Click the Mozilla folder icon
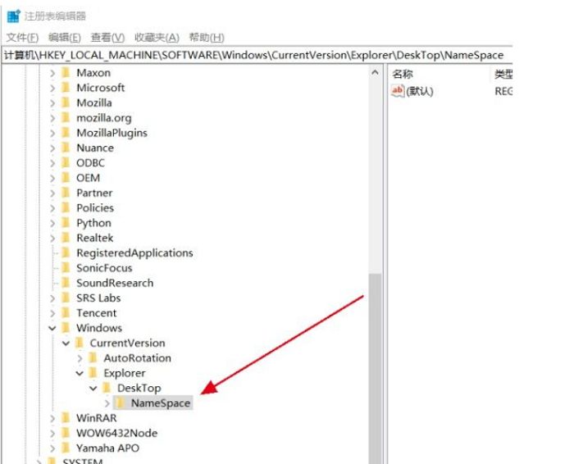The height and width of the screenshot is (464, 574). click(x=66, y=102)
